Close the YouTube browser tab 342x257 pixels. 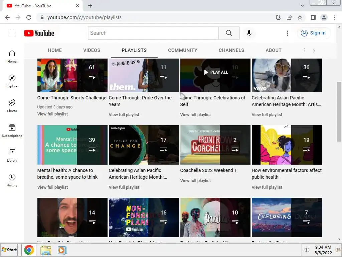pyautogui.click(x=77, y=6)
